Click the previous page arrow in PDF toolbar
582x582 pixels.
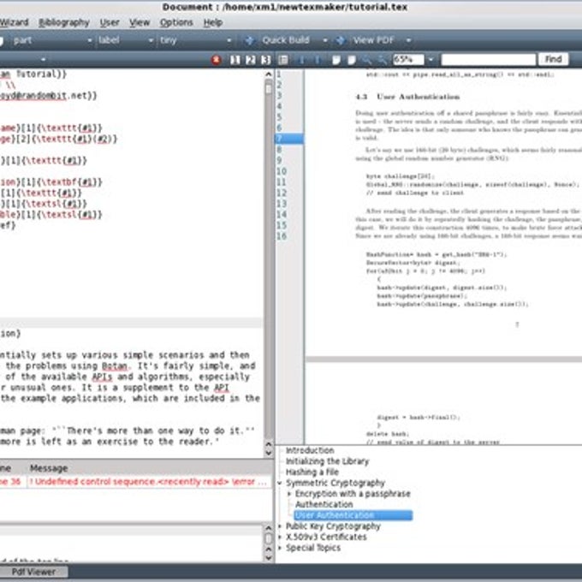click(302, 60)
